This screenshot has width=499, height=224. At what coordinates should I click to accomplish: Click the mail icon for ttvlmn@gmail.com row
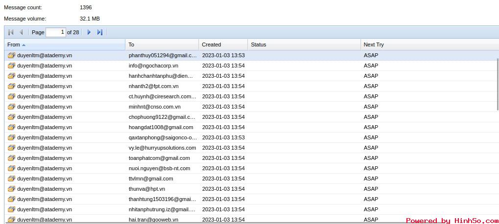point(11,179)
